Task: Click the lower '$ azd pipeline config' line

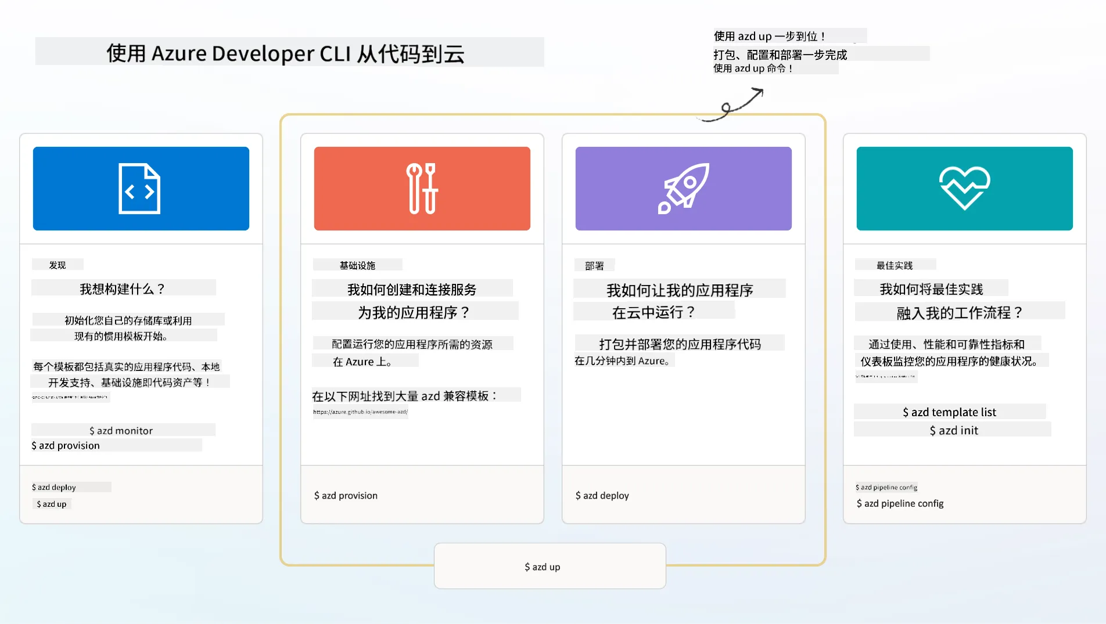Action: 900,503
